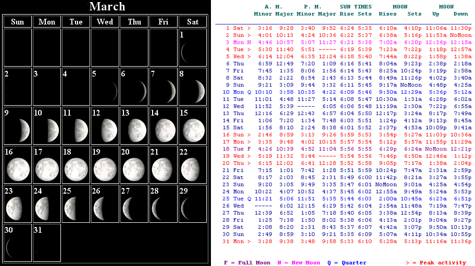
Task: Select the Wed weekday header
Action: 105,22
